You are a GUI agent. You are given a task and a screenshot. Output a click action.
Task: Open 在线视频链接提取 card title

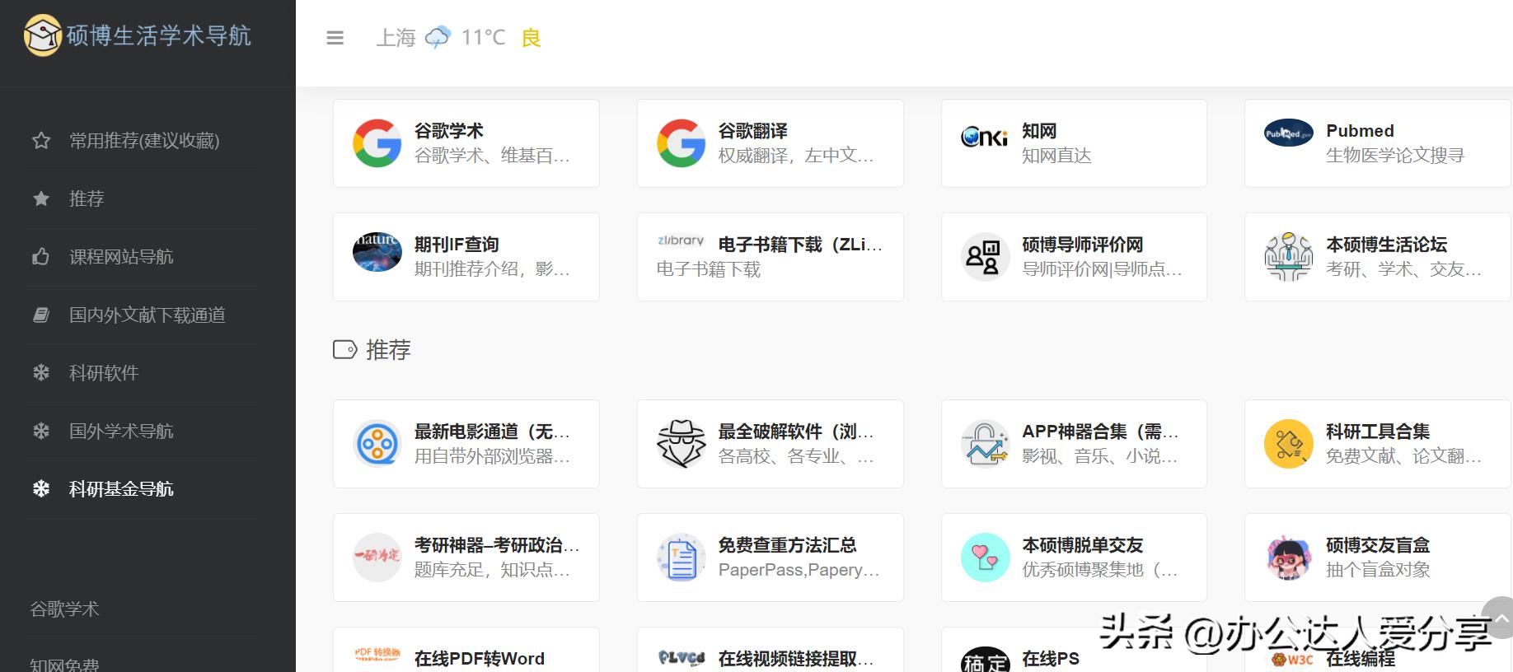(x=796, y=659)
